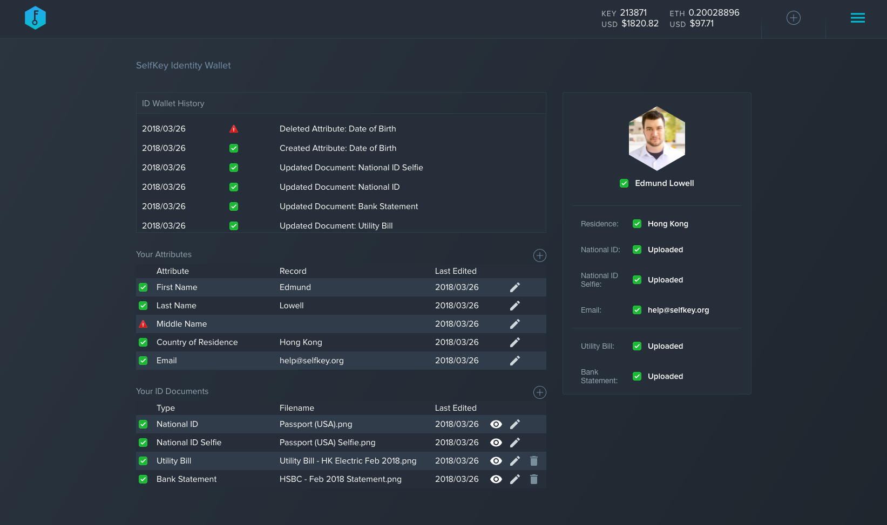887x525 pixels.
Task: View the National ID document
Action: click(x=496, y=424)
